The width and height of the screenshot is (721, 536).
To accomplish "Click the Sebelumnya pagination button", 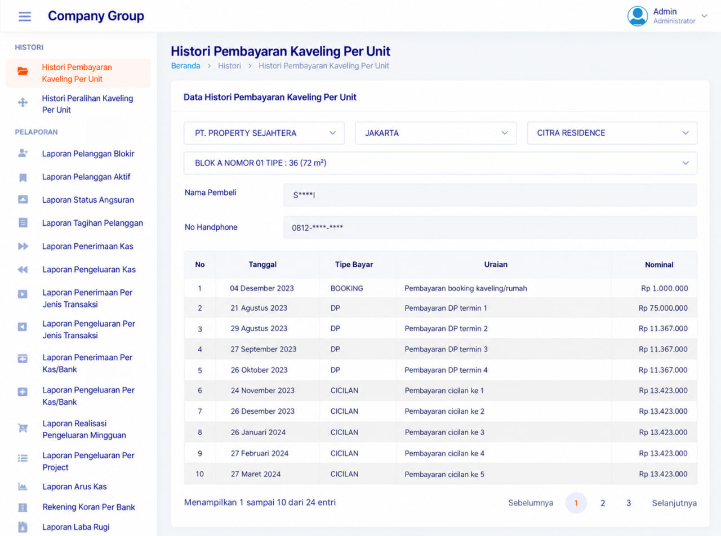I will pyautogui.click(x=531, y=503).
